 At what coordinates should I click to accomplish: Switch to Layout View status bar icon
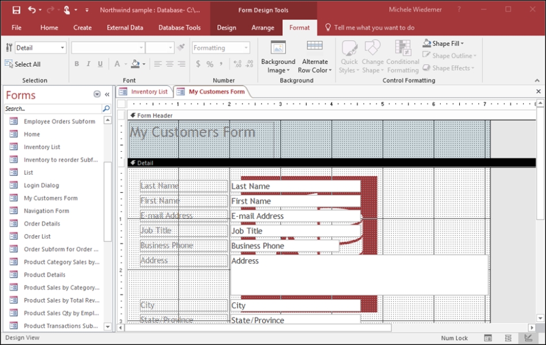tap(508, 338)
